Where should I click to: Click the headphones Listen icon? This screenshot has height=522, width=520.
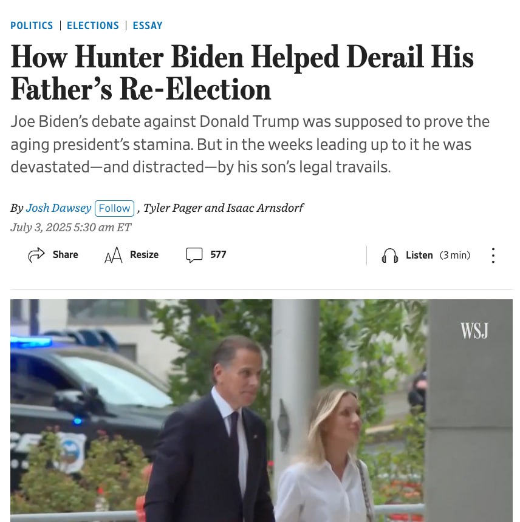[x=390, y=256]
